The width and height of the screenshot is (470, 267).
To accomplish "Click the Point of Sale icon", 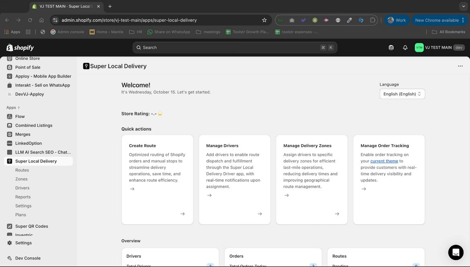I will point(10,67).
